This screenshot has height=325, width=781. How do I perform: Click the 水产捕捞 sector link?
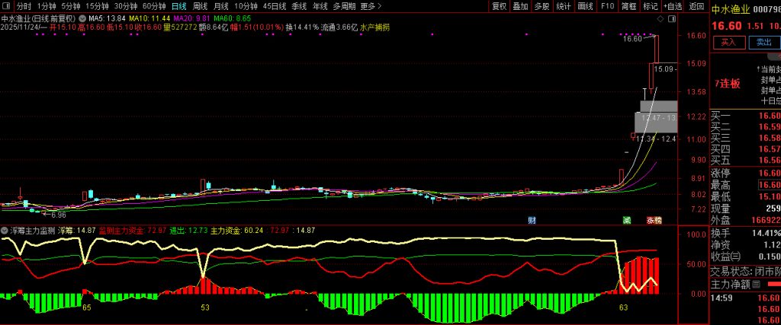(x=375, y=27)
